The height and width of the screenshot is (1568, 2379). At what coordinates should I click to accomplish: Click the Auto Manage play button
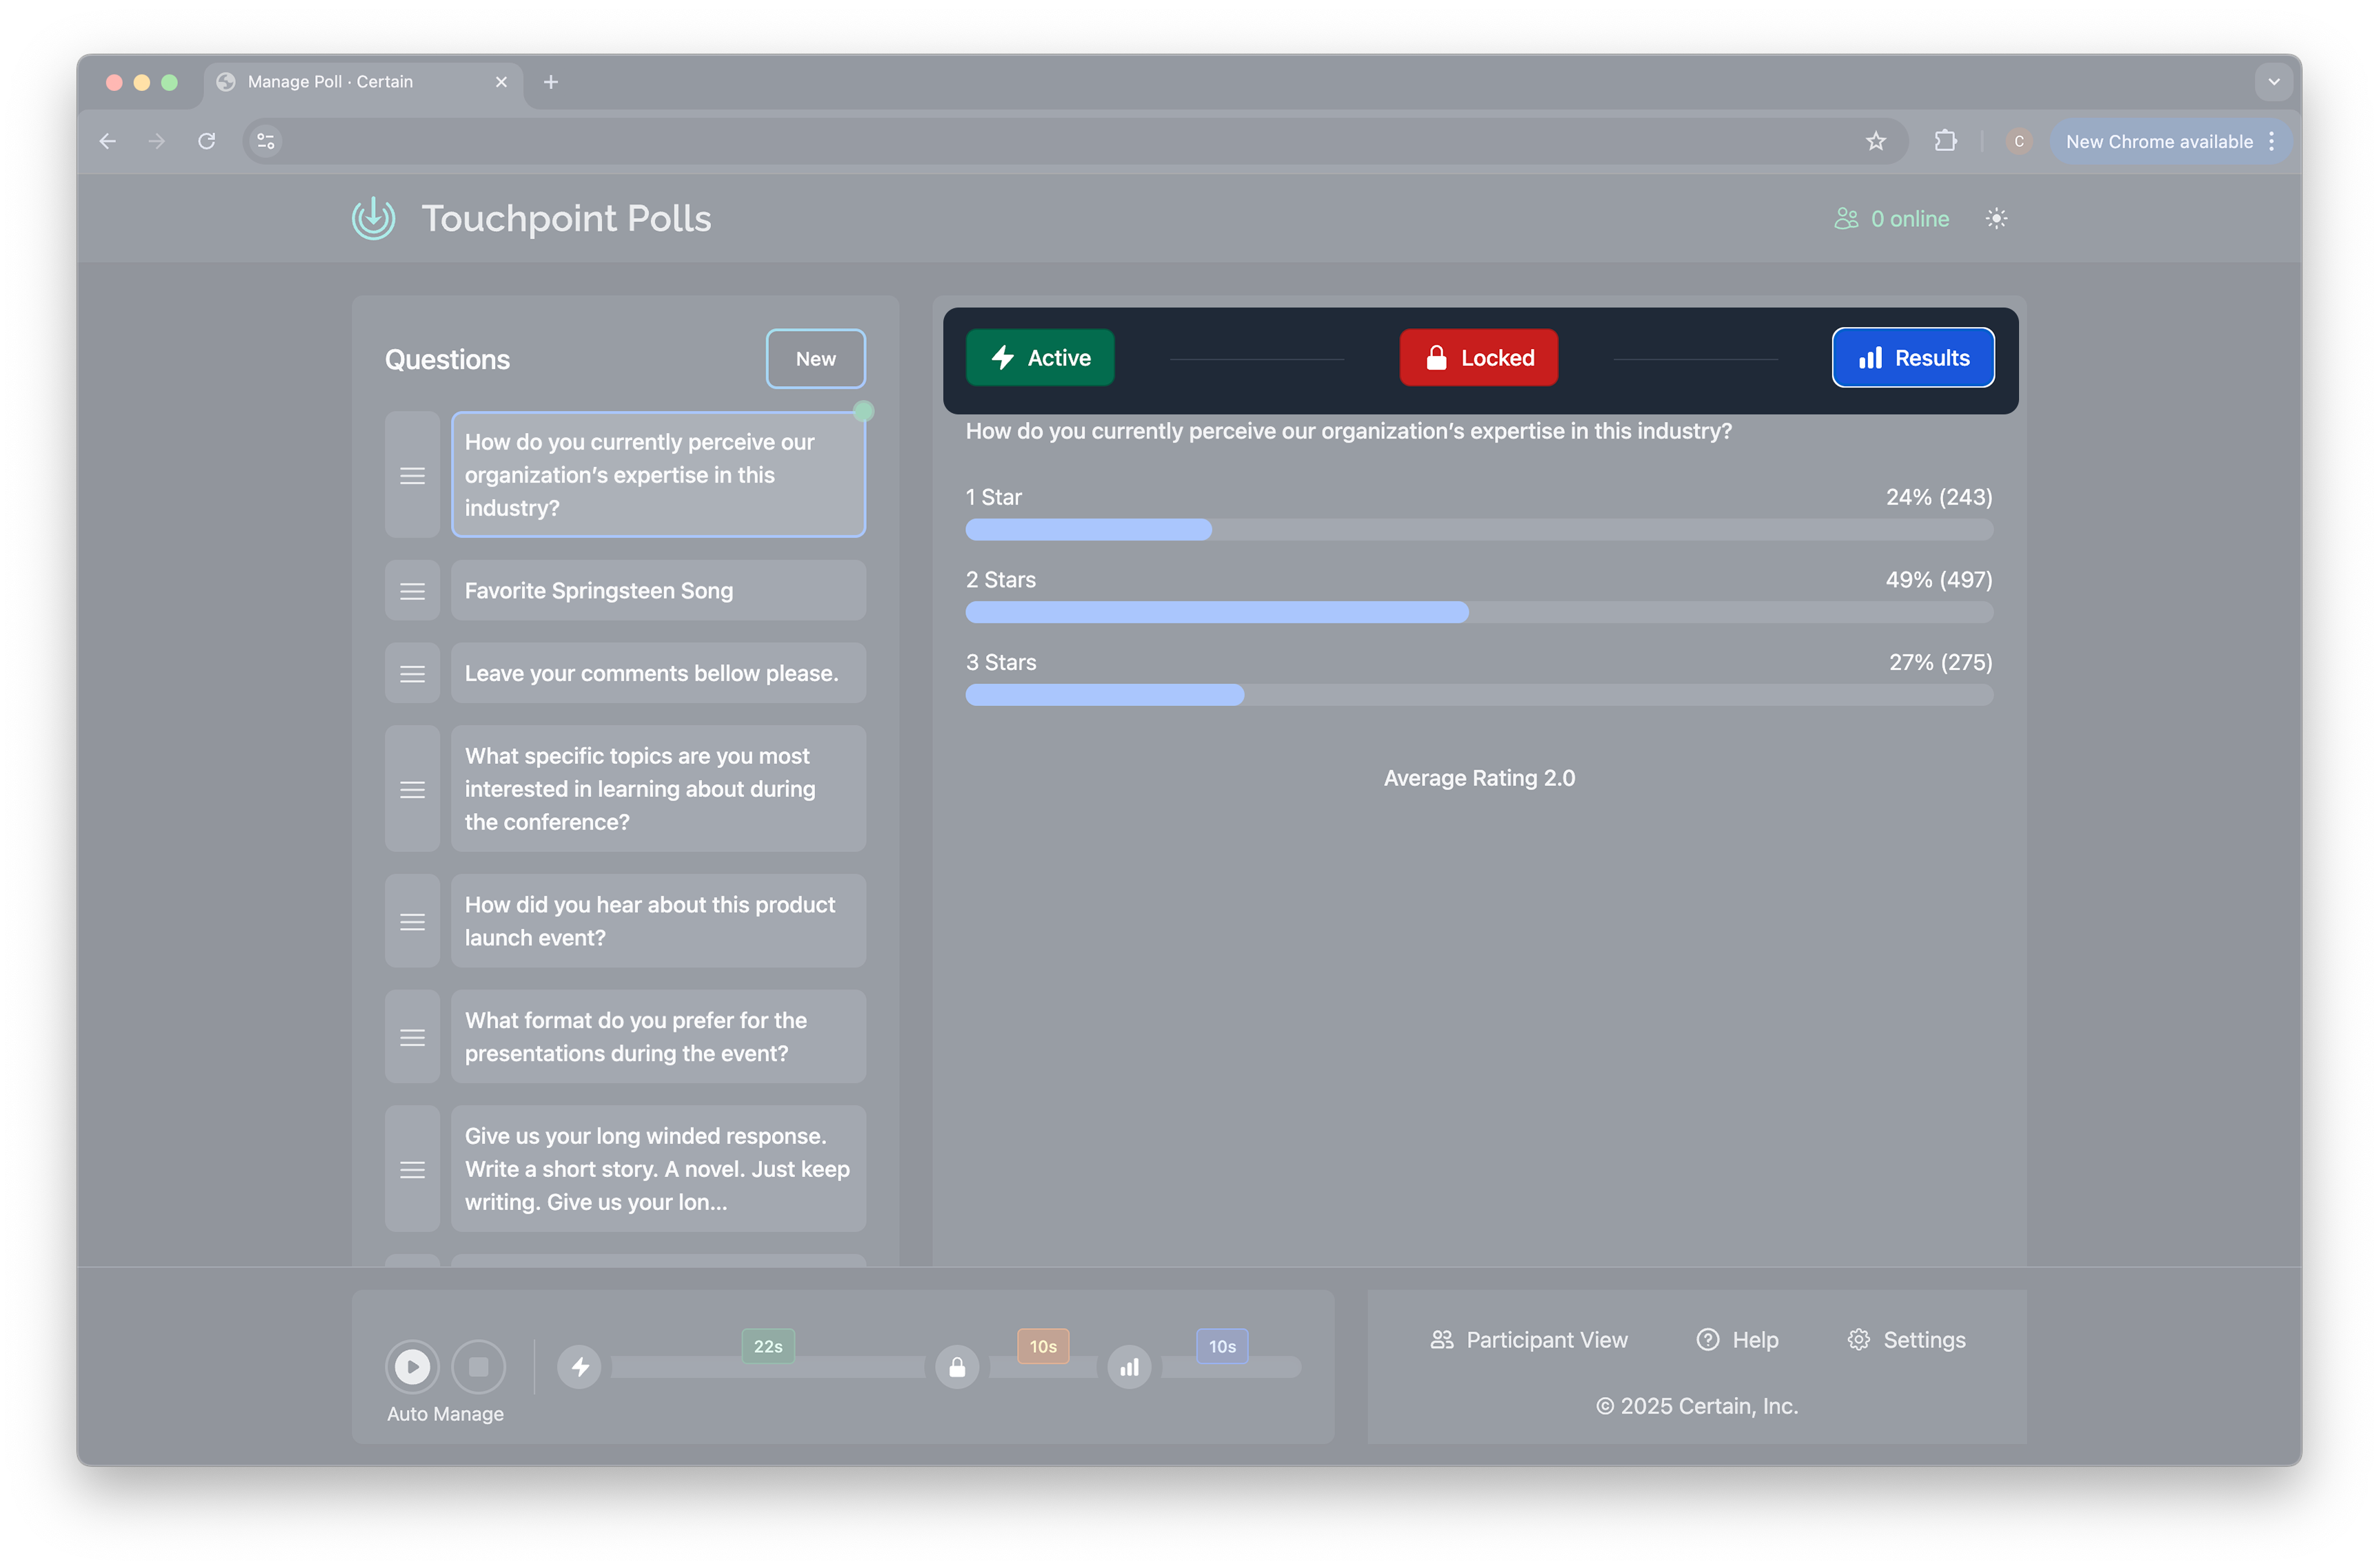click(412, 1366)
